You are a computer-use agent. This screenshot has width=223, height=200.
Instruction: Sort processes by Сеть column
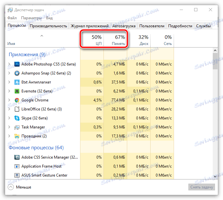(162, 40)
